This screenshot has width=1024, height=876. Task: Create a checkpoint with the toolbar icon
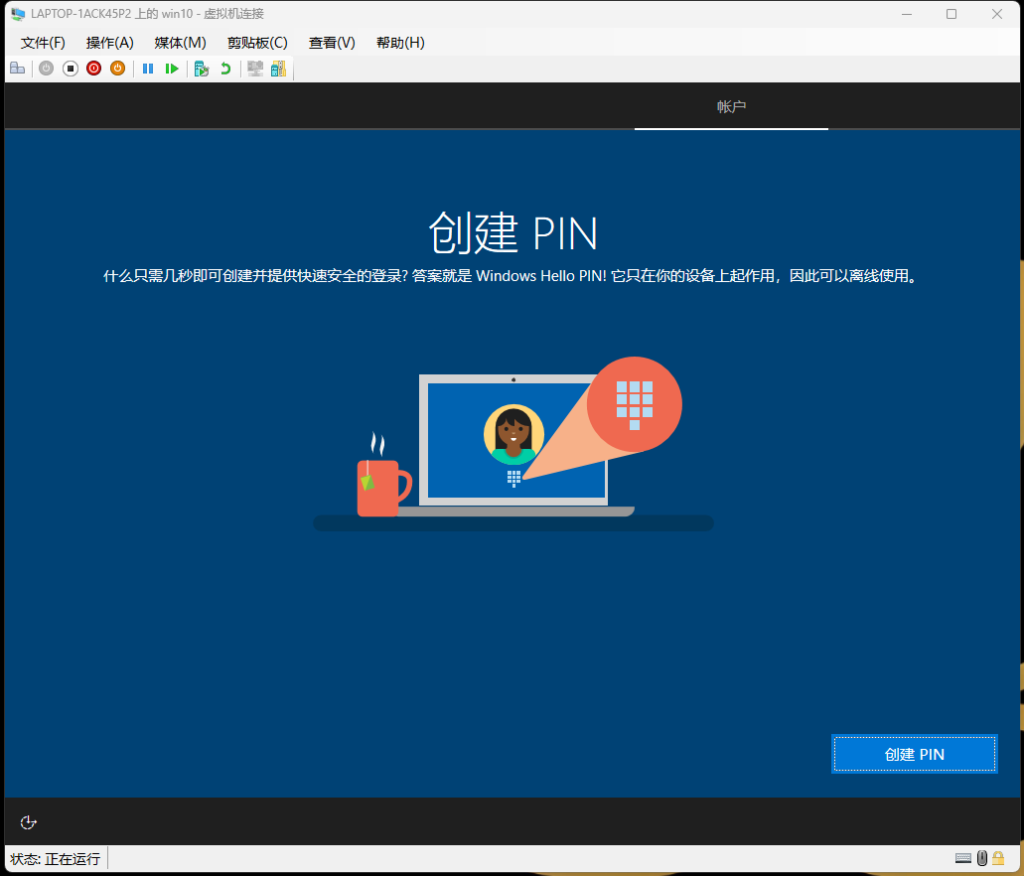(x=202, y=68)
